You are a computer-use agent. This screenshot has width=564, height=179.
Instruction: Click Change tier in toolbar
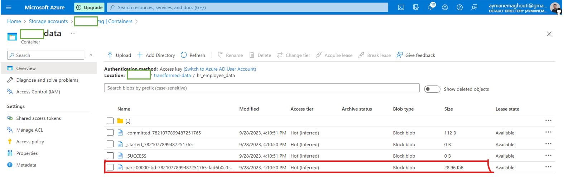pos(294,55)
